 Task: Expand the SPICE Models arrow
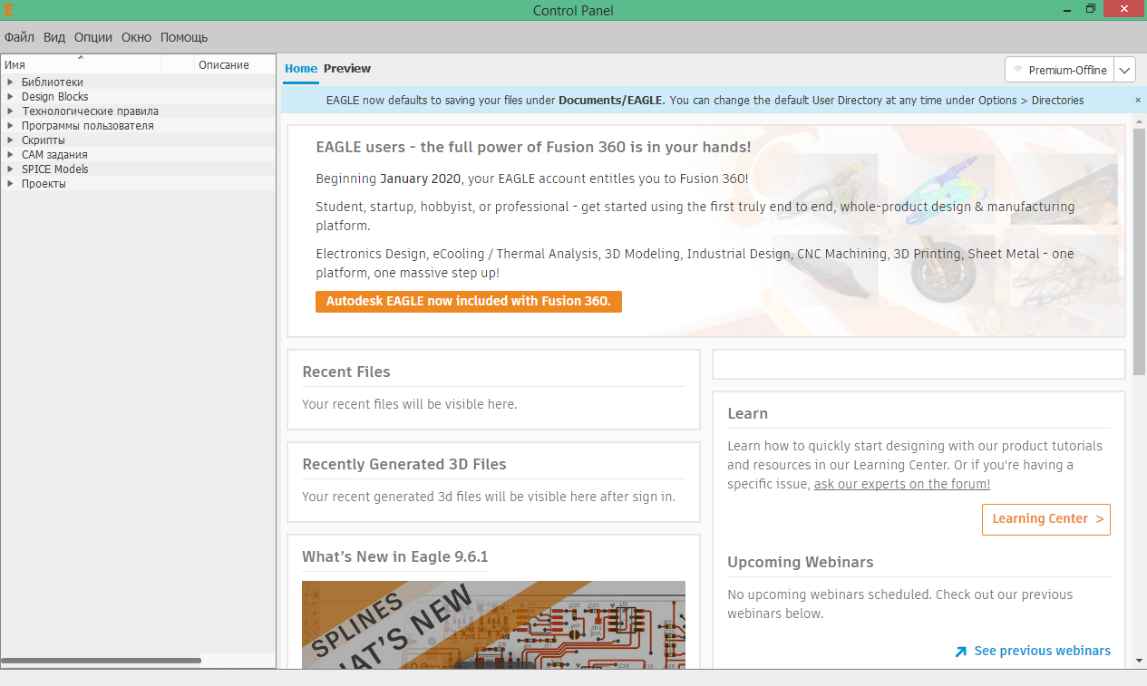10,169
